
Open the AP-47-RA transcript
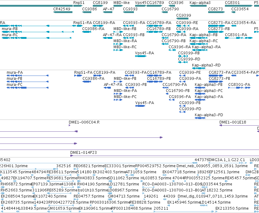(x=107, y=38)
